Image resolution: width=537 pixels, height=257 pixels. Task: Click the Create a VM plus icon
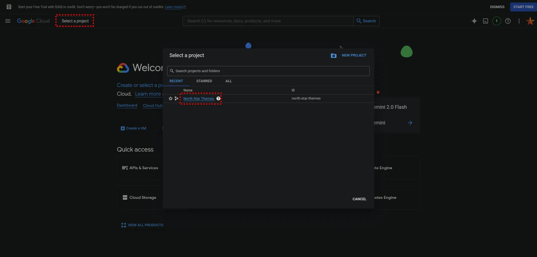click(x=123, y=128)
